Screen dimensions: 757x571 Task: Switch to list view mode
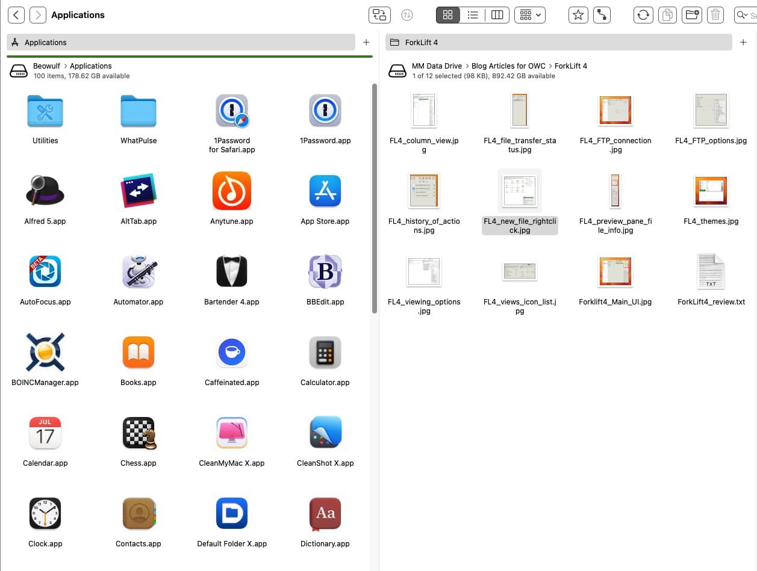coord(473,15)
